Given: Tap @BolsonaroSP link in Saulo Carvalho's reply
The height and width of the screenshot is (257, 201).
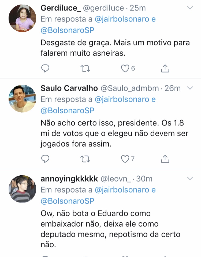Looking at the screenshot, I should tap(68, 111).
